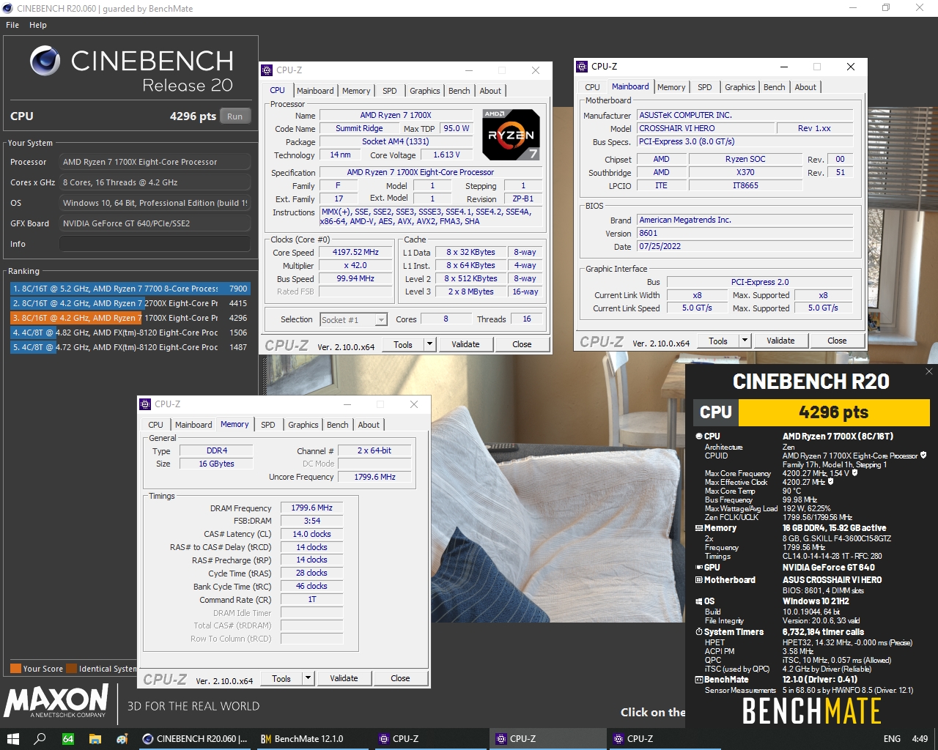Click DRAM Frequency value 1799.6 MHz
Screen dimensions: 938x750
point(311,508)
